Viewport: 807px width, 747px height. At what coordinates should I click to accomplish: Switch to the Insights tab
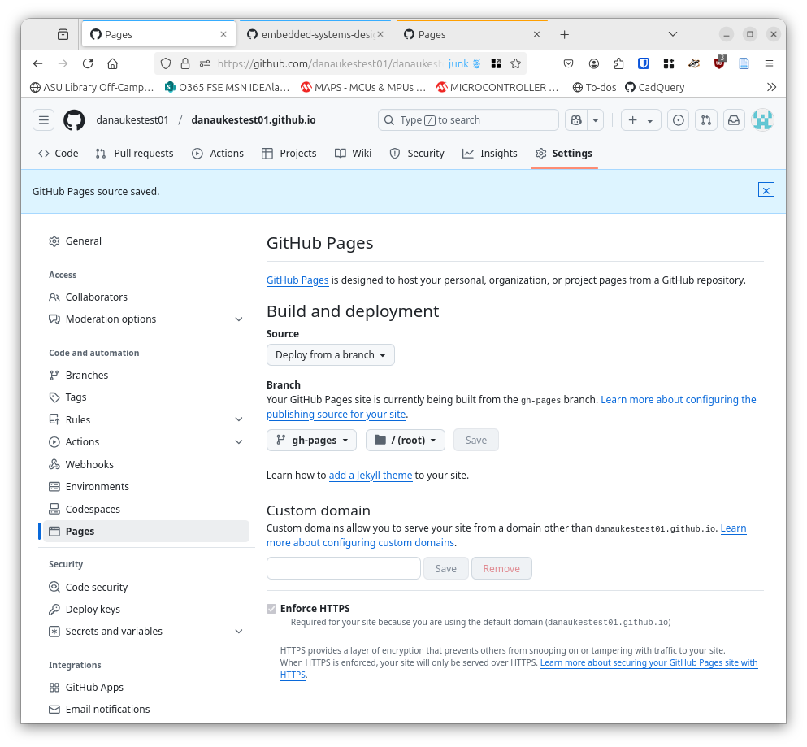490,154
